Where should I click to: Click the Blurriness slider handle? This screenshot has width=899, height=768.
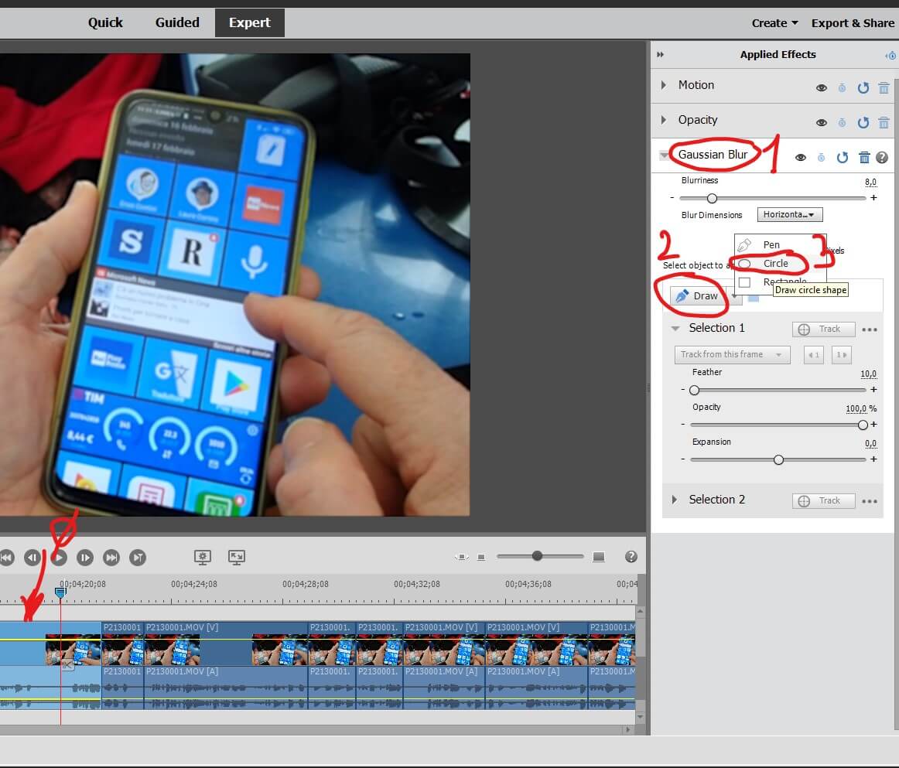[712, 198]
